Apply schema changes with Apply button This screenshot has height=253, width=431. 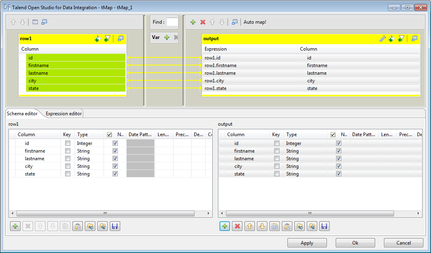tap(307, 243)
